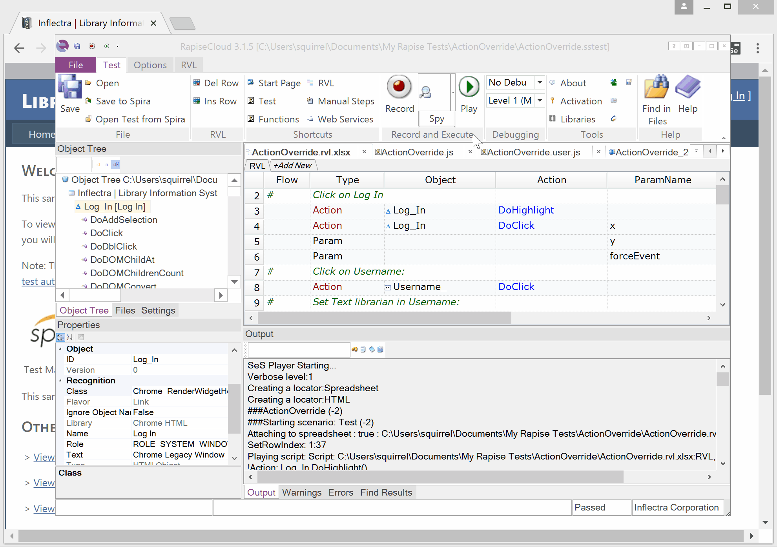Click the Output filter text field
777x547 pixels.
(298, 349)
